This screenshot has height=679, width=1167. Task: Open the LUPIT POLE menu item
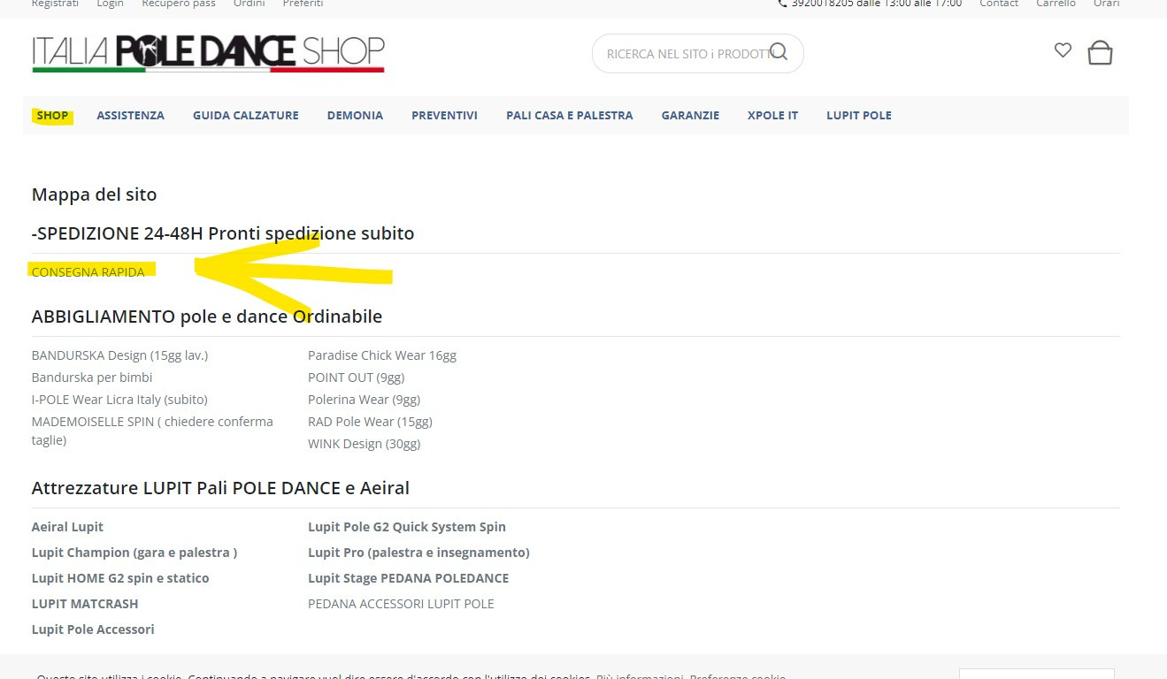(858, 115)
